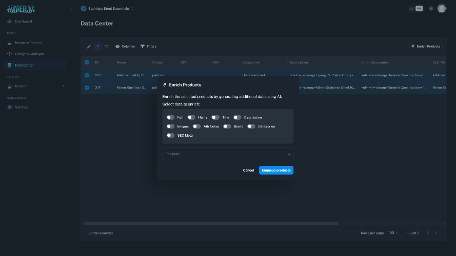Toggle the select-all checkbox in header
This screenshot has width=456, height=256.
(87, 62)
